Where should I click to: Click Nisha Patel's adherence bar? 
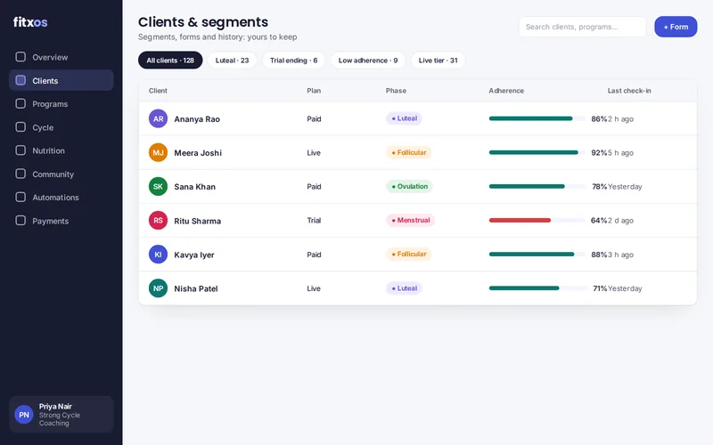(537, 287)
